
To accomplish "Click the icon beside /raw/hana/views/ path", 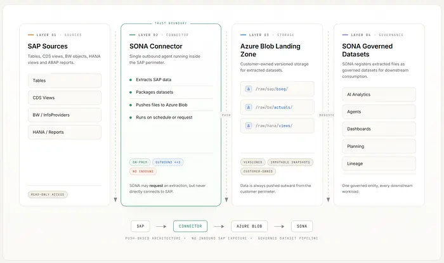I will 249,125.
